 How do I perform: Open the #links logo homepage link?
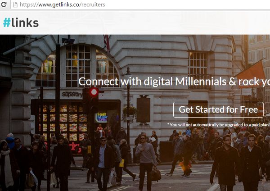(21, 23)
